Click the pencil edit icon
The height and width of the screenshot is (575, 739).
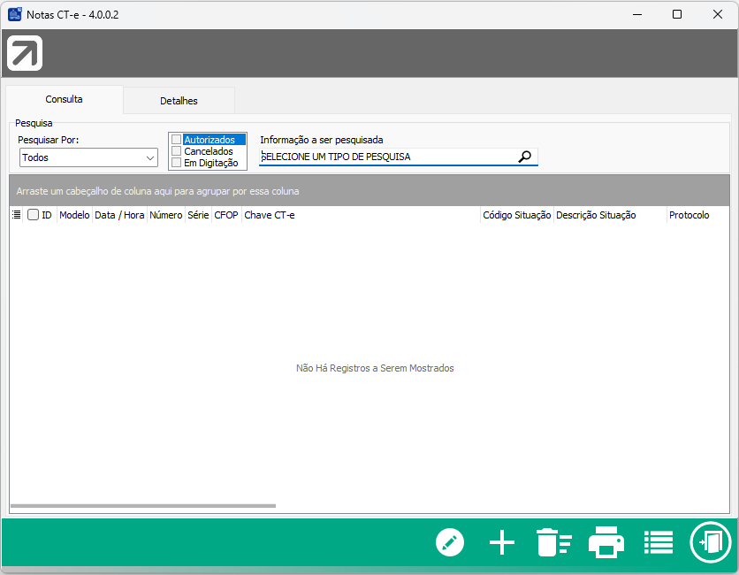coord(450,541)
